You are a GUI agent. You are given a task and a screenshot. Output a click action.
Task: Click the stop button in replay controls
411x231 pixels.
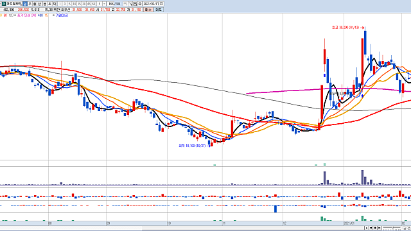[x=375, y=228]
